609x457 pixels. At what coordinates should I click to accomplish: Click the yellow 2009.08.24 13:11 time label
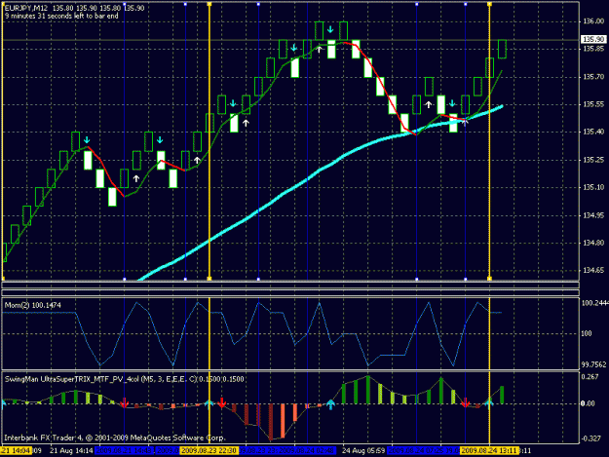(488, 451)
